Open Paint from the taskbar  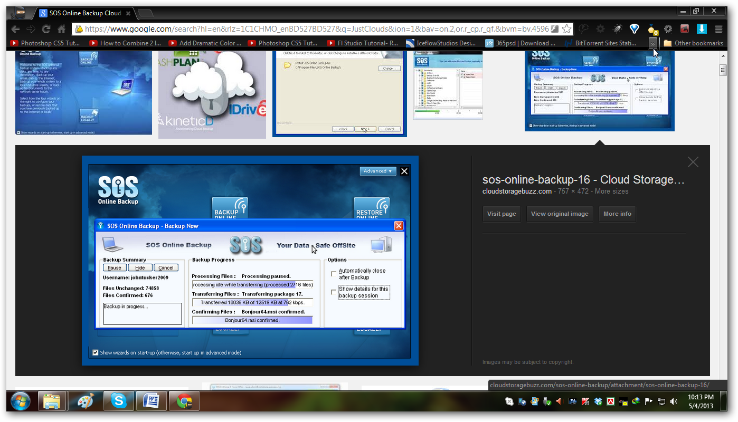pyautogui.click(x=85, y=401)
